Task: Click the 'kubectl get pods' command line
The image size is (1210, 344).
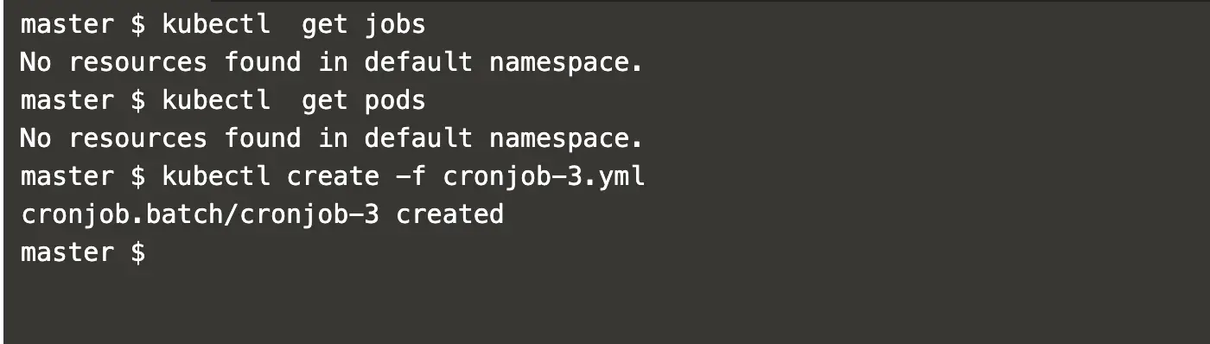Action: [223, 100]
